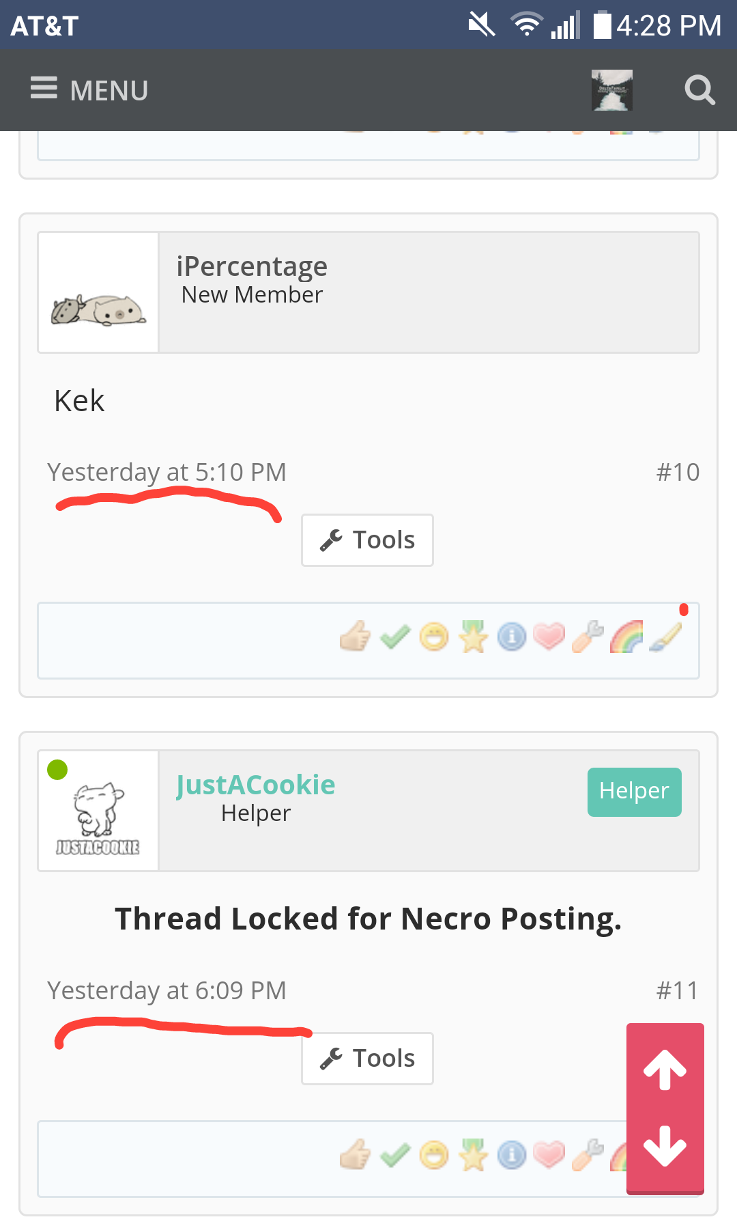737x1228 pixels.
Task: Open the Tools button under post #10
Action: click(x=367, y=540)
